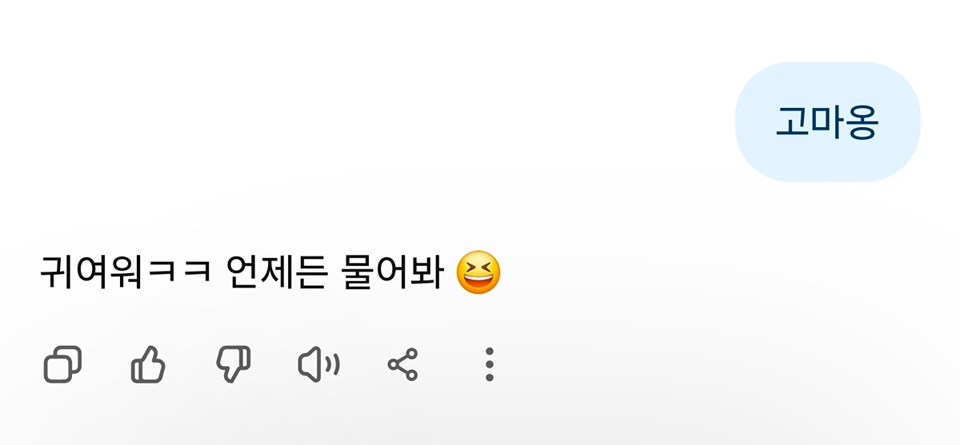Mark the reply as disliked
The height and width of the screenshot is (445, 960).
pos(234,365)
